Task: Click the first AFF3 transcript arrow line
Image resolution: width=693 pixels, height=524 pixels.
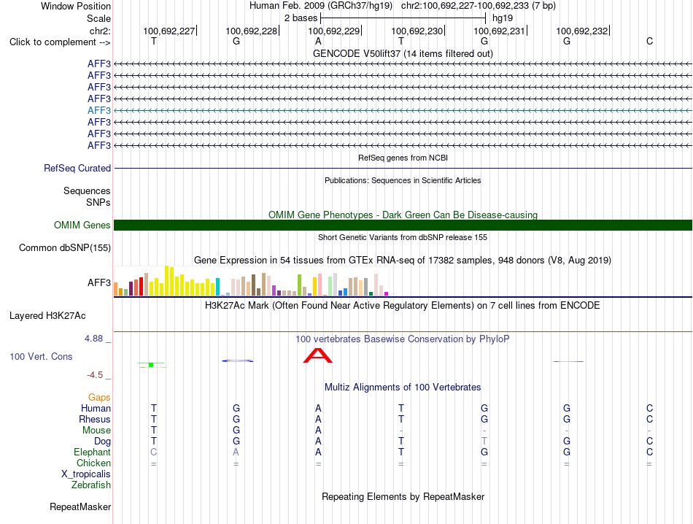Action: click(403, 64)
